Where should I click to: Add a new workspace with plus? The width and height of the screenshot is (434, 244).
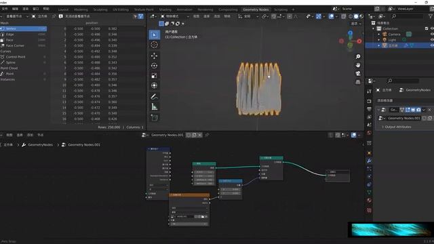(293, 9)
